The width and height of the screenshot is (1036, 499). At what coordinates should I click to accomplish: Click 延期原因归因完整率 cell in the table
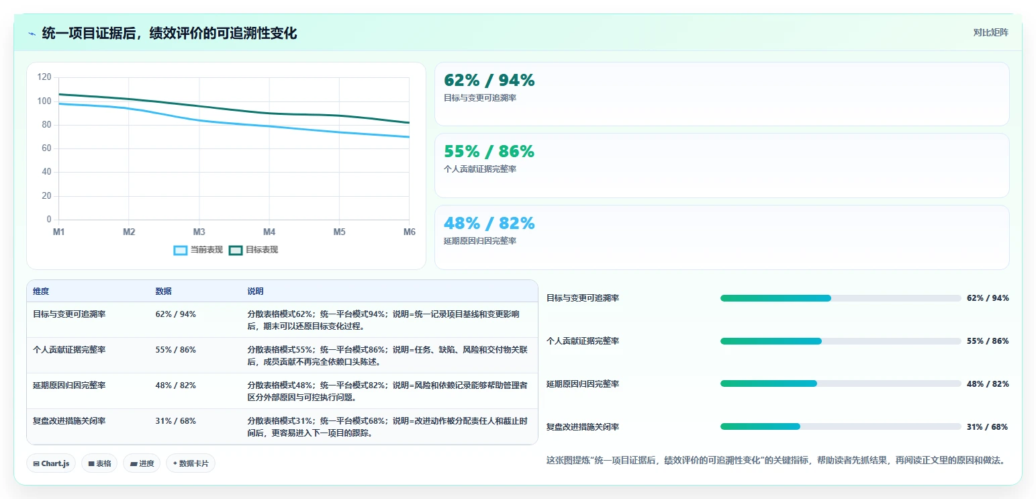[x=69, y=385]
